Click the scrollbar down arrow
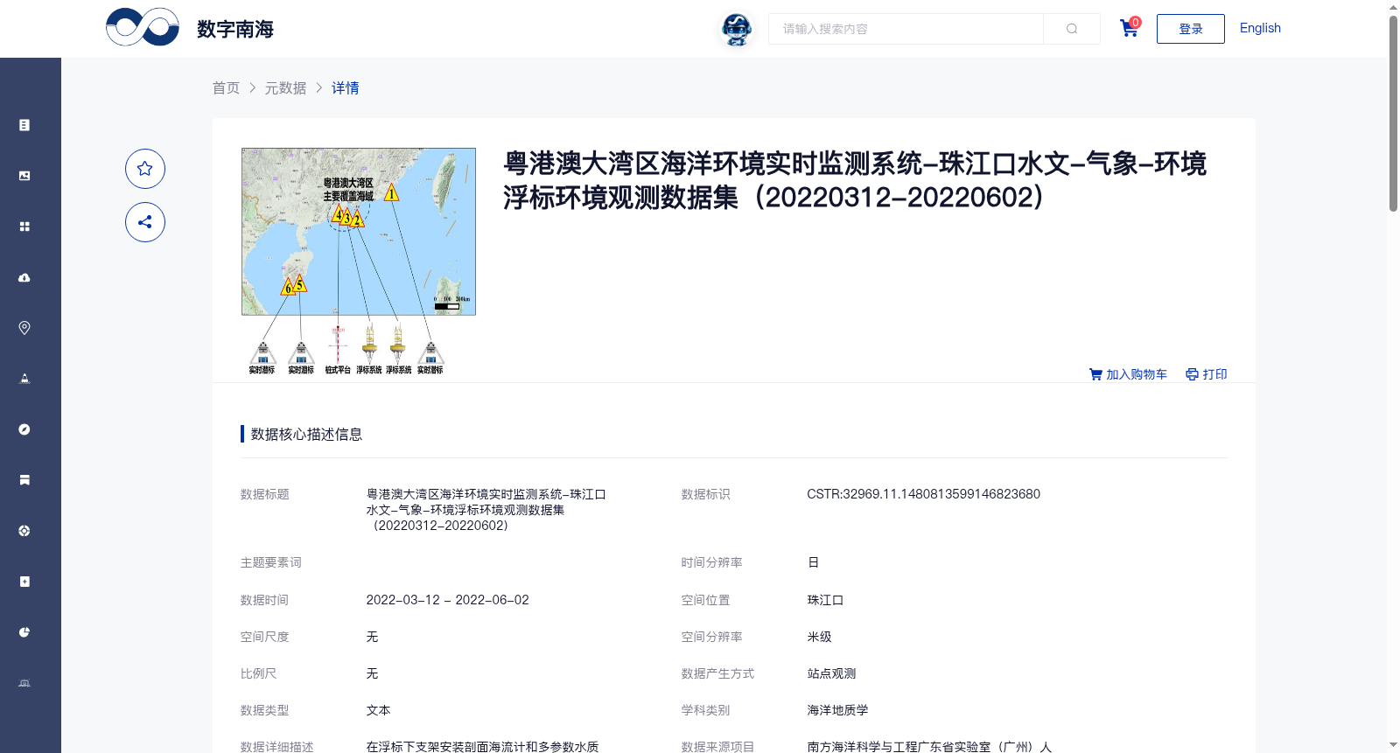Screen dimensions: 1400x753 1393,745
